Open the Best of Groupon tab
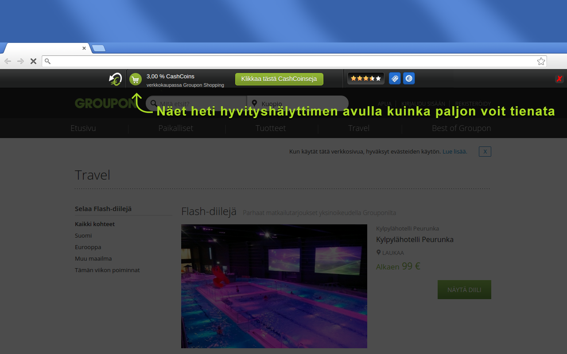Image resolution: width=567 pixels, height=354 pixels. 462,128
